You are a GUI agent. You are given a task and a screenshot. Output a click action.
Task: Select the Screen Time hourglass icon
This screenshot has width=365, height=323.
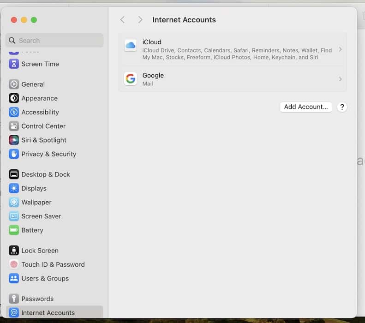(14, 64)
